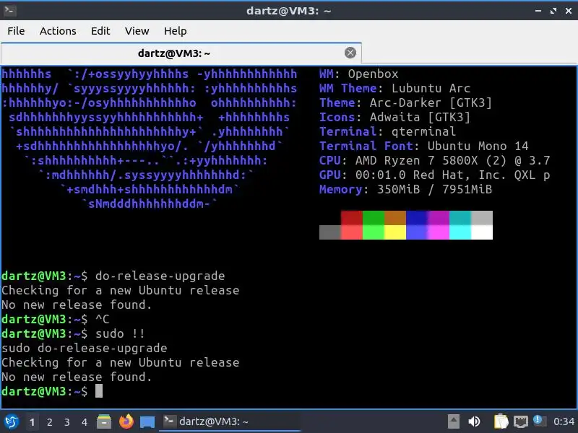
Task: Click the dark green color block
Action: coord(374,218)
